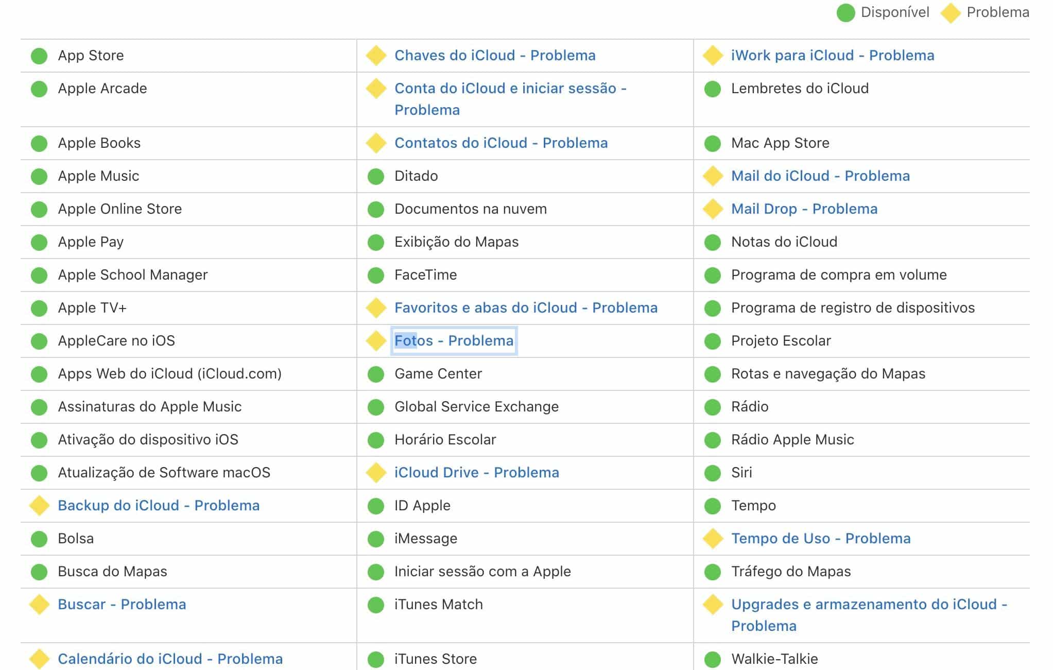Click green status dot beside iMessage

tap(376, 539)
